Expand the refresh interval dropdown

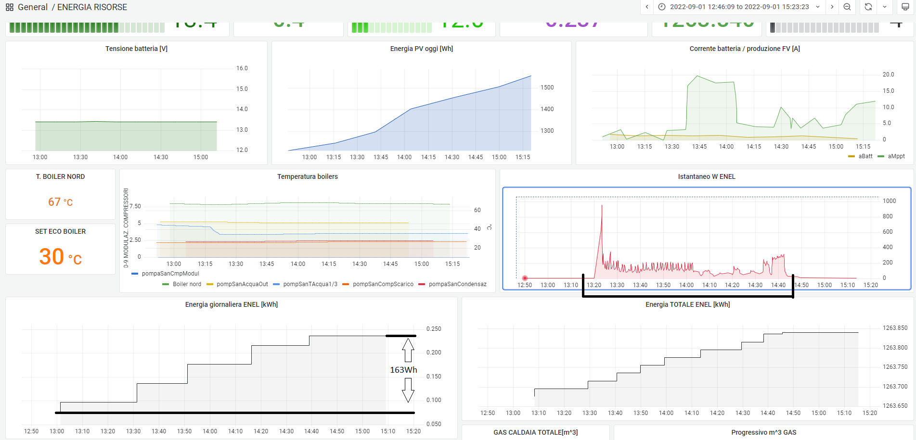(885, 7)
